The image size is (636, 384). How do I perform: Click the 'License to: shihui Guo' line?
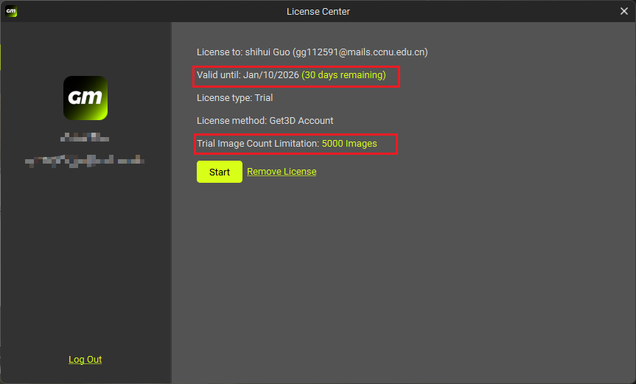coord(243,52)
